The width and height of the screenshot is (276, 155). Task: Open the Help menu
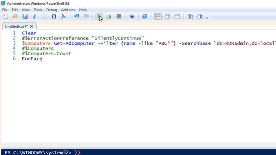(x=83, y=10)
